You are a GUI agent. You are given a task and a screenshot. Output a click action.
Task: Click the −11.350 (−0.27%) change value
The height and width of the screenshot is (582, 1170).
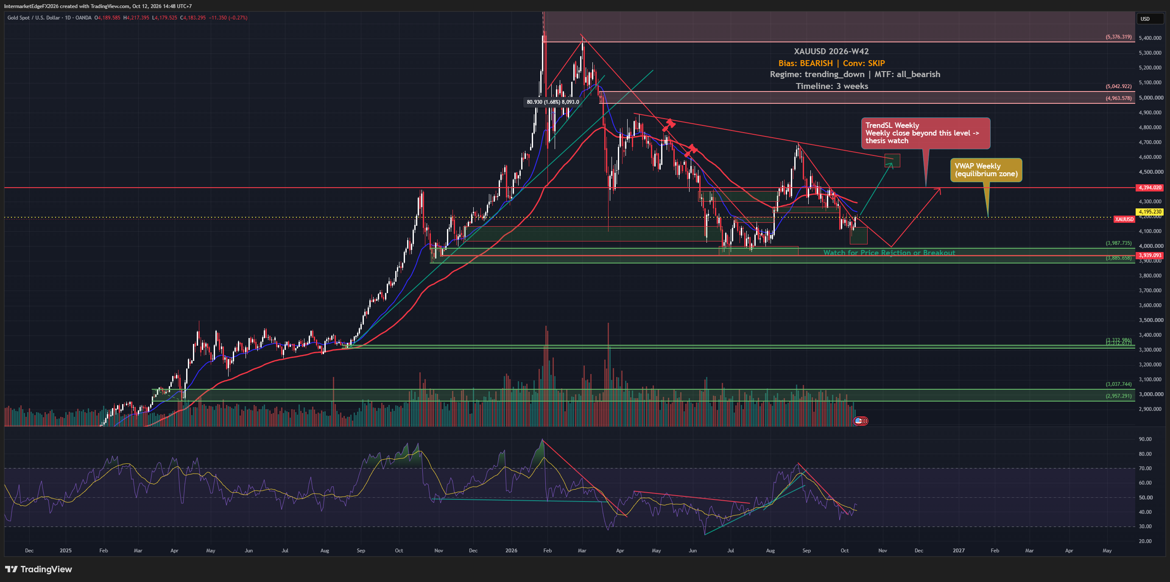click(x=229, y=18)
